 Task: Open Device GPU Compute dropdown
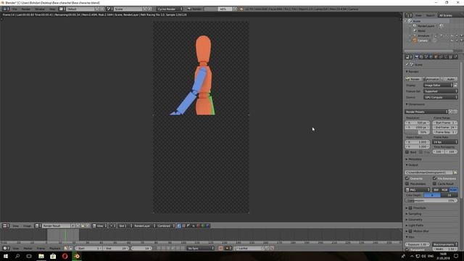coord(441,97)
